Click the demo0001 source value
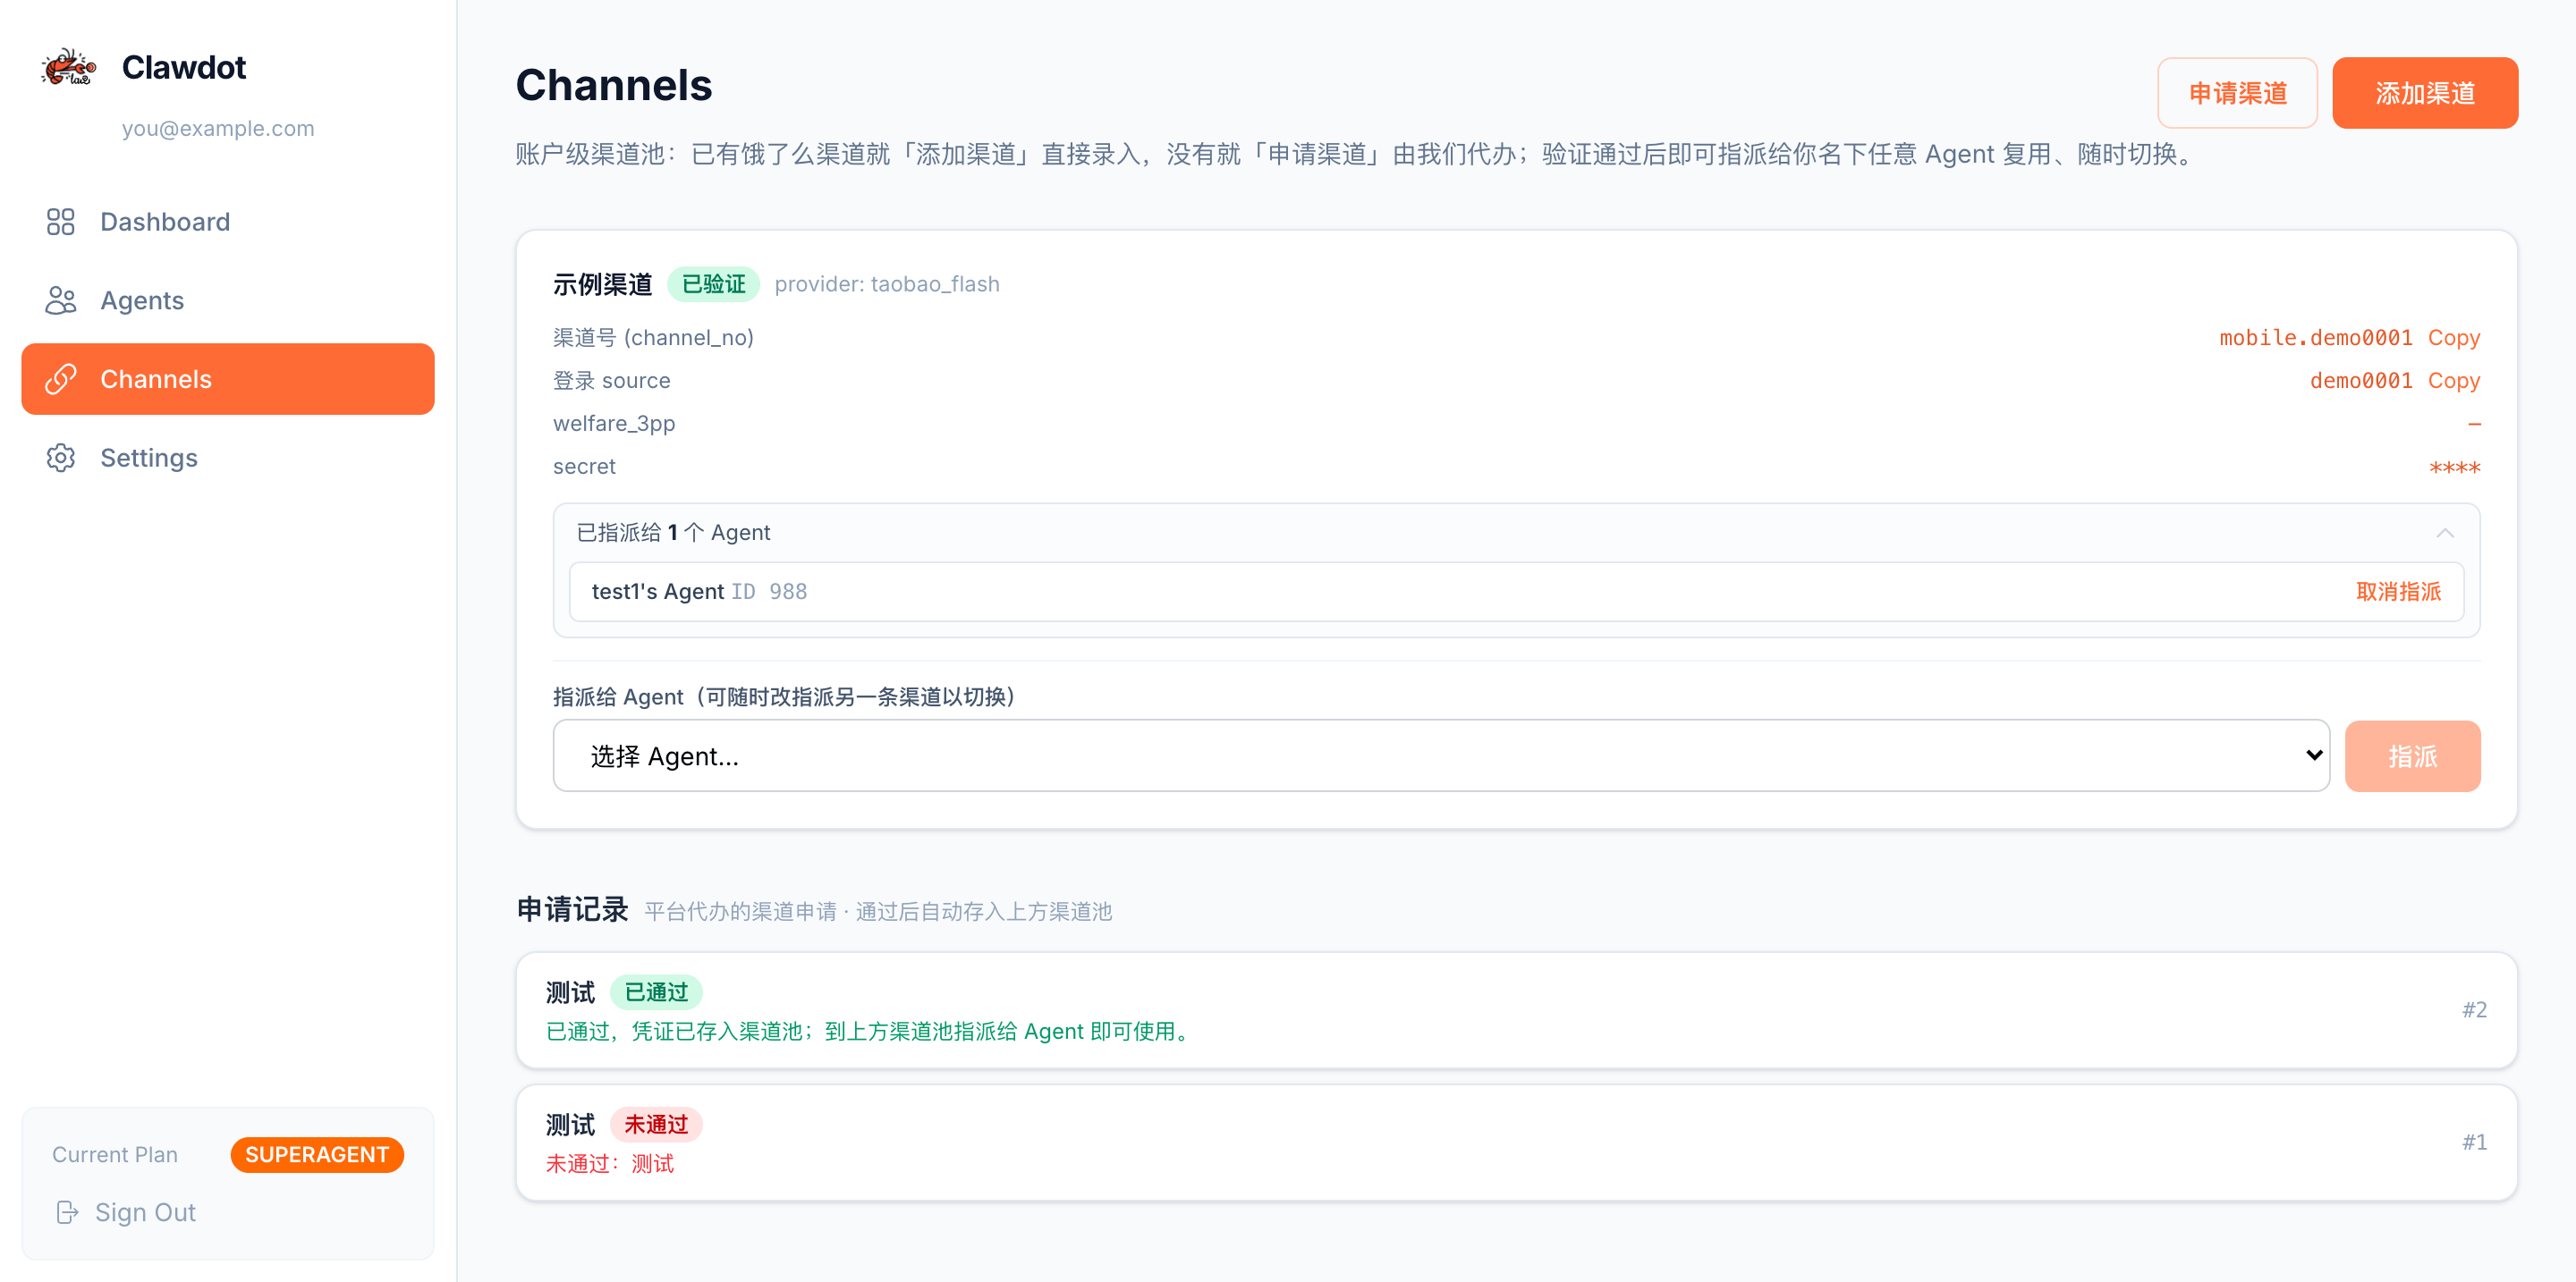The image size is (2576, 1282). point(2361,381)
